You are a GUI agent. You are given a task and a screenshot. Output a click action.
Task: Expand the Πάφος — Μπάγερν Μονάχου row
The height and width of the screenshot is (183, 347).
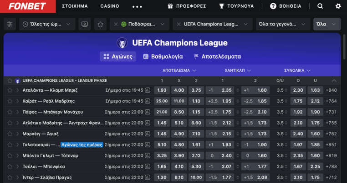point(18,112)
